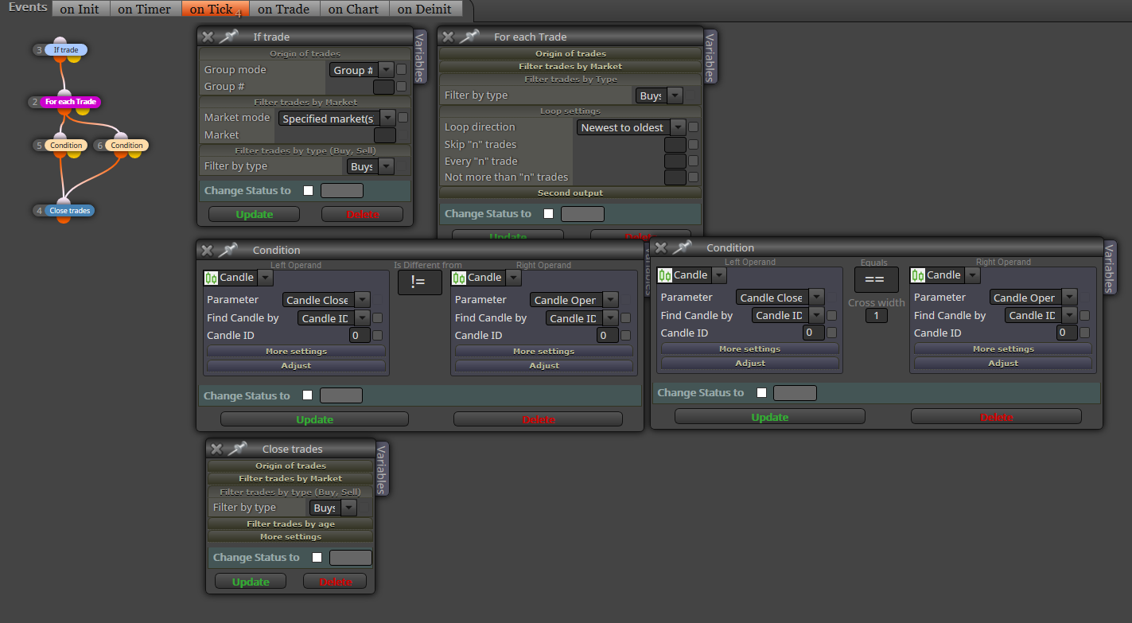Open the Variables tab of If trade

[x=421, y=56]
